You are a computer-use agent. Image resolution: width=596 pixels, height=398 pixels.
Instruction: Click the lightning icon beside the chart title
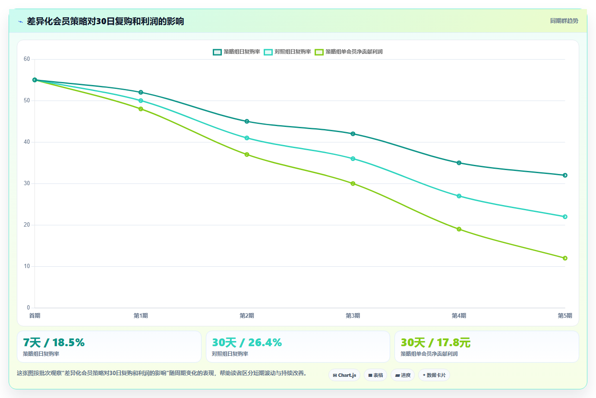[x=20, y=22]
